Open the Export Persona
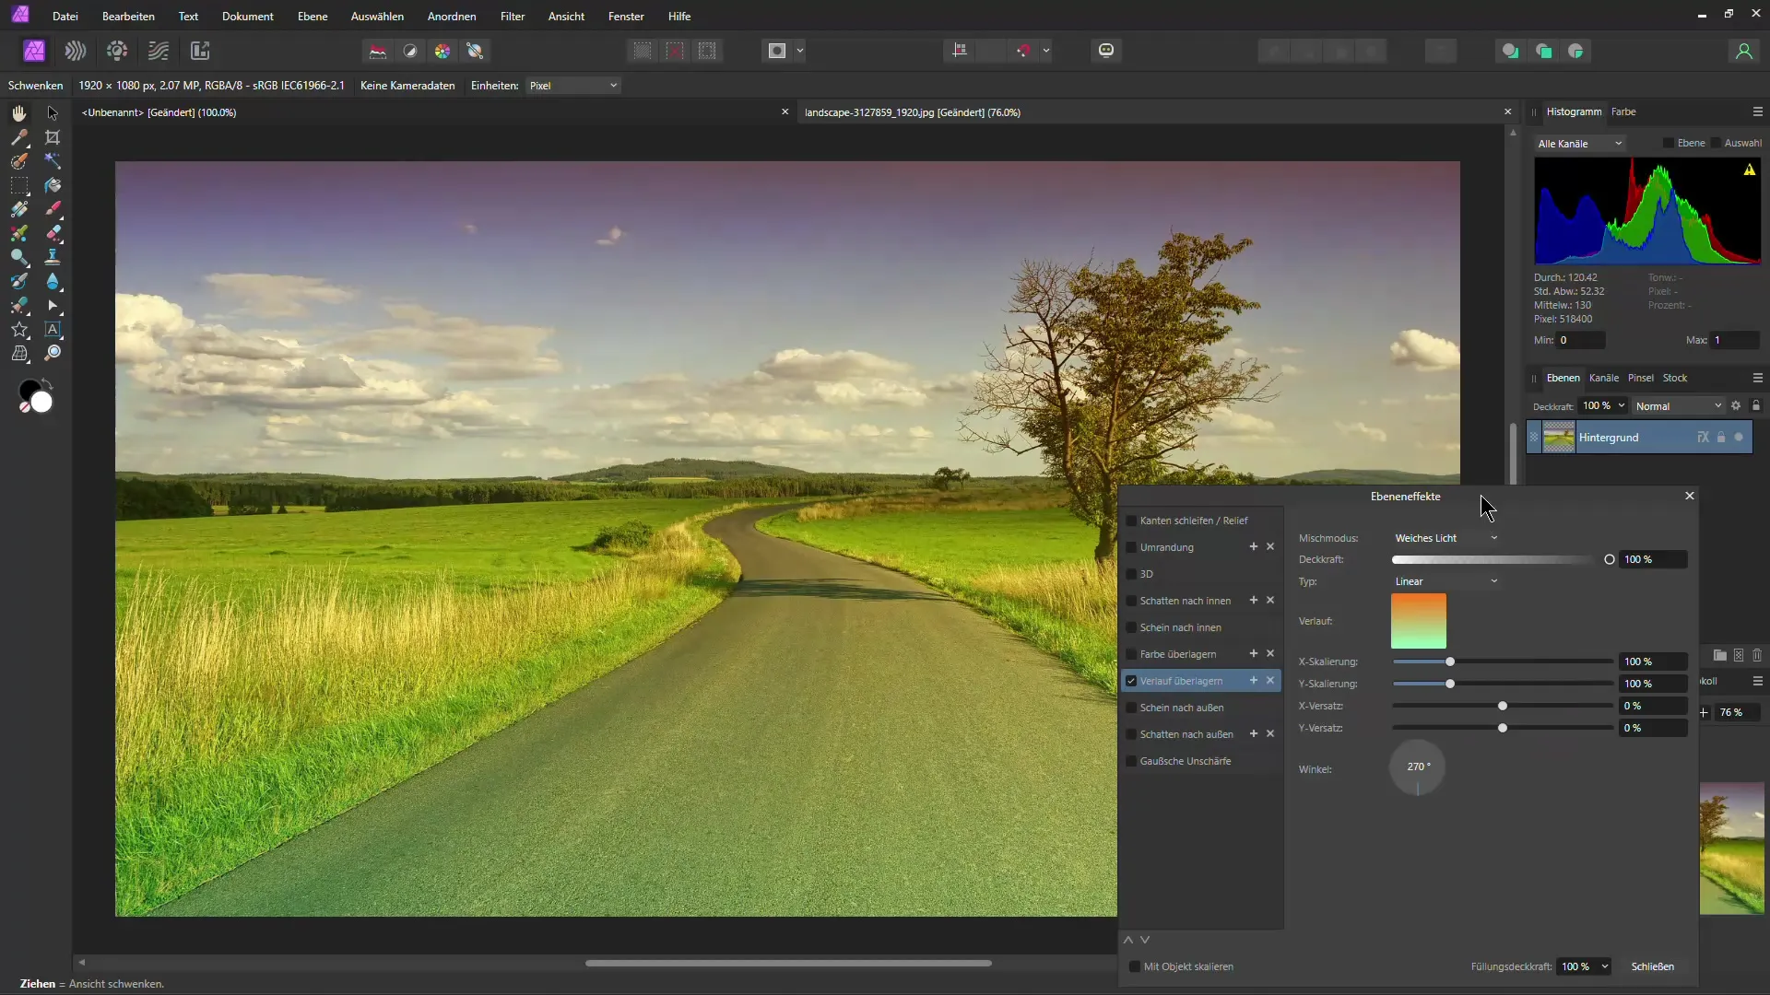Viewport: 1770px width, 995px height. (x=200, y=51)
